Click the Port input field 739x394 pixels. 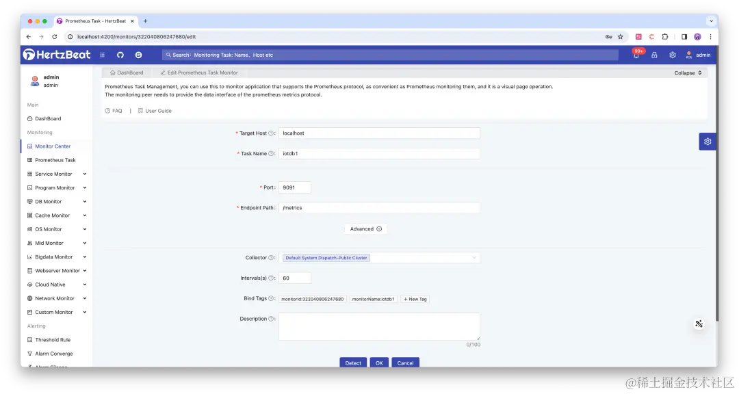pyautogui.click(x=294, y=187)
